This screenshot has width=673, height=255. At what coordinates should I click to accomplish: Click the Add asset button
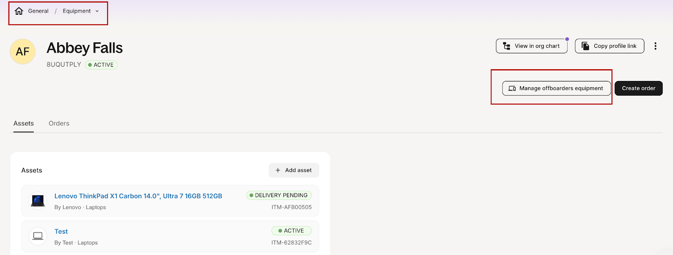click(294, 170)
